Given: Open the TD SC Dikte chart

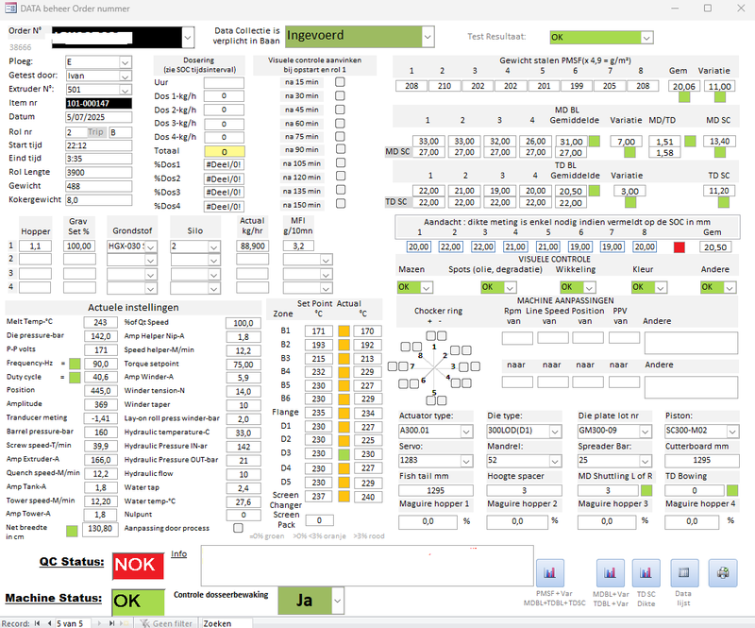Looking at the screenshot, I should (646, 572).
